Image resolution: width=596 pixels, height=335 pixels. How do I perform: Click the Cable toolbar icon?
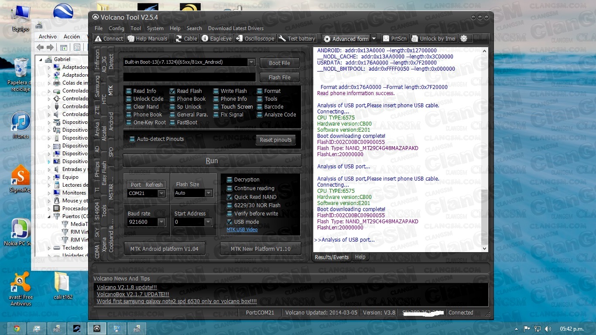click(186, 38)
